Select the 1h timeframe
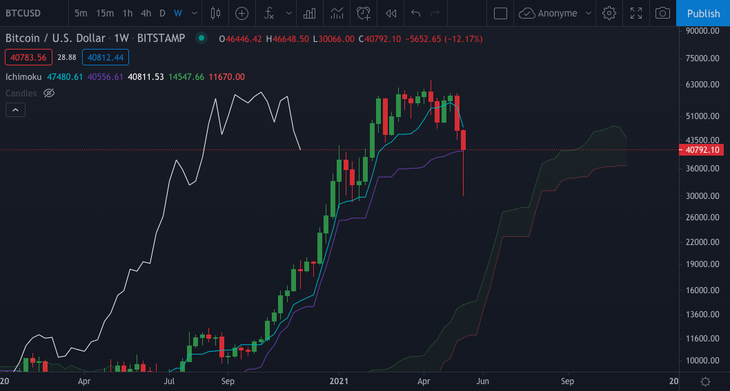730x391 pixels. point(128,13)
